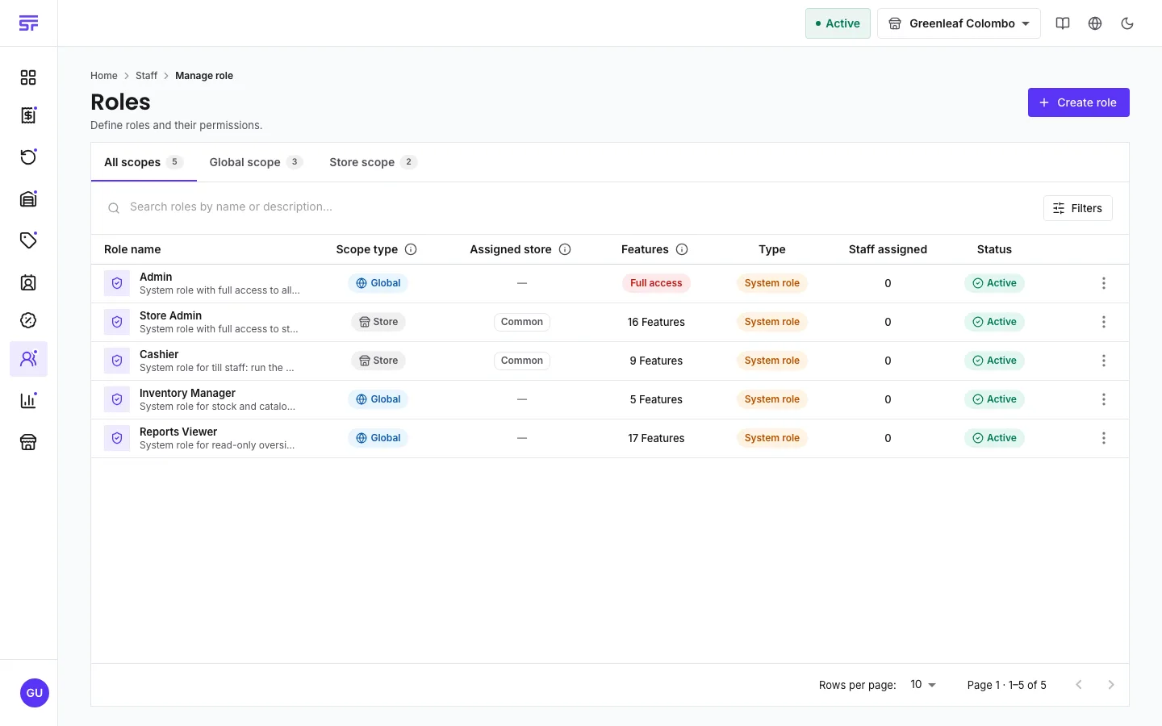This screenshot has width=1162, height=726.
Task: Open the dashboard grid icon in sidebar
Action: pos(28,77)
